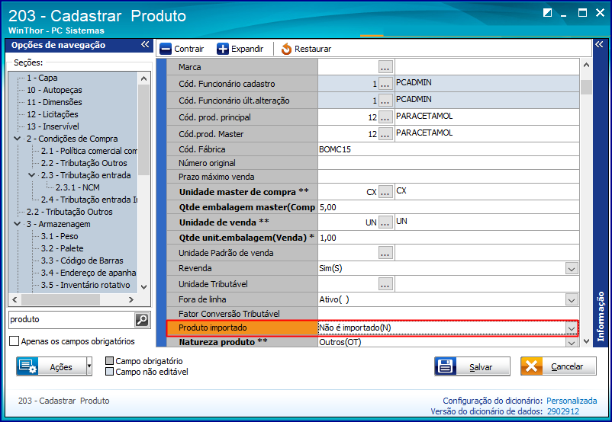Viewport: 612px width, 422px height.
Task: Select 3.2 - Palete section
Action: pos(62,248)
